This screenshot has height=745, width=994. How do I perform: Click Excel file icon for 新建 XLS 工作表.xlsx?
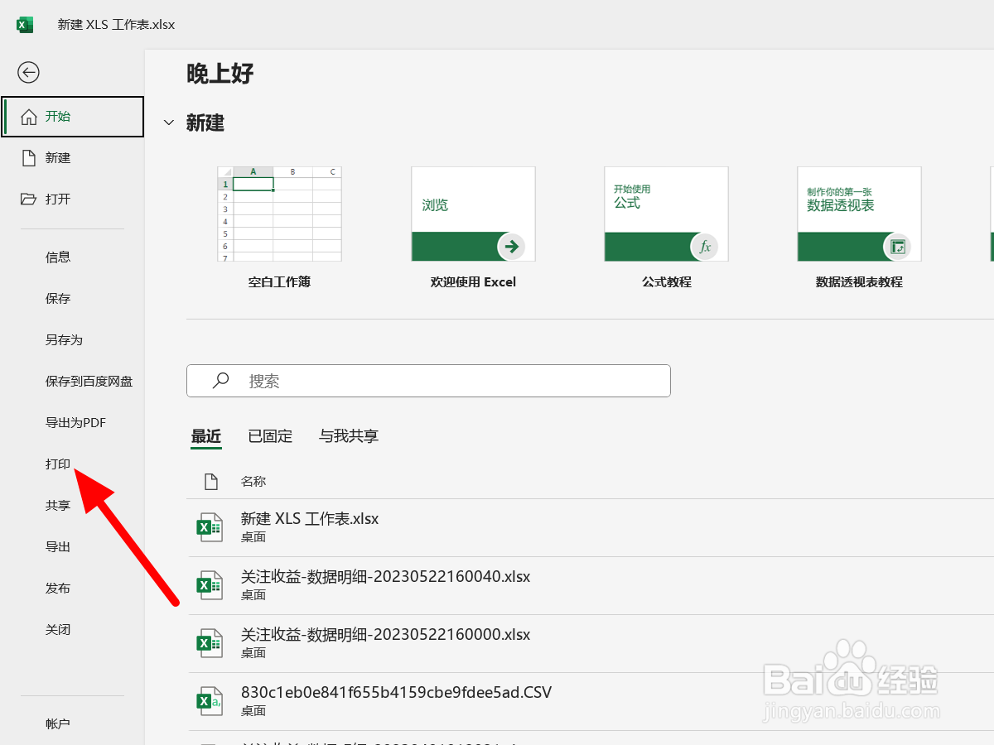pyautogui.click(x=210, y=526)
